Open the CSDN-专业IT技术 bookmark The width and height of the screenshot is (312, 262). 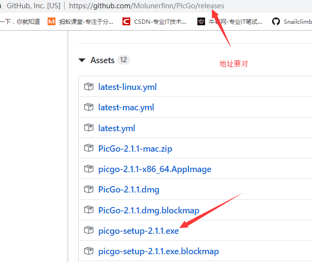coord(154,21)
